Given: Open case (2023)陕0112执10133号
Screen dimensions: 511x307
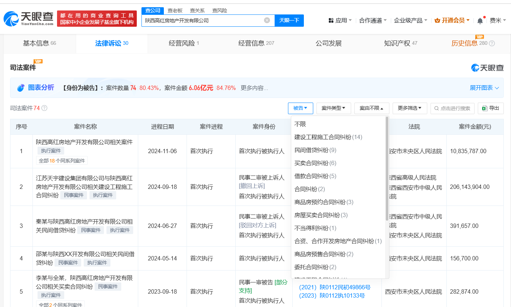Looking at the screenshot, I should coord(332,295).
